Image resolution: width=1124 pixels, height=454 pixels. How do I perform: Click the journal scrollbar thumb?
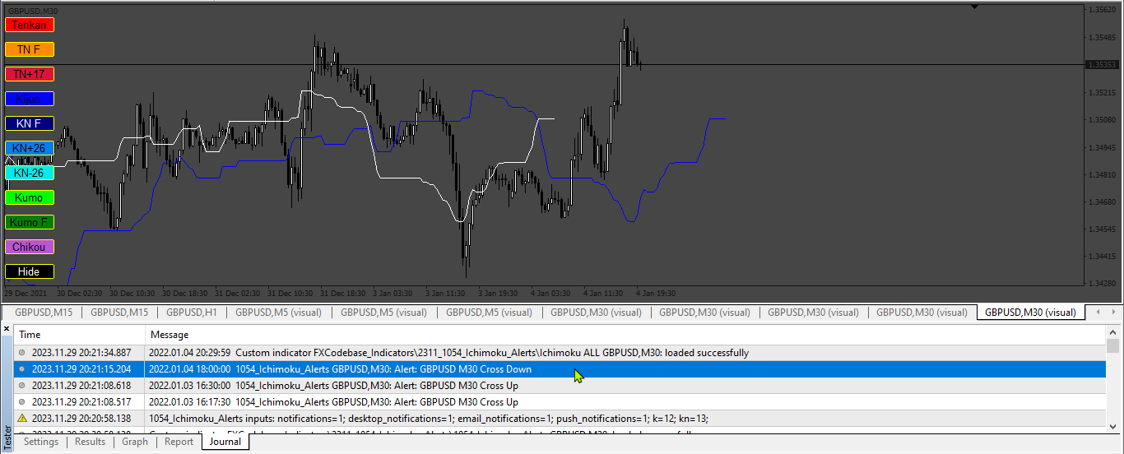1113,345
